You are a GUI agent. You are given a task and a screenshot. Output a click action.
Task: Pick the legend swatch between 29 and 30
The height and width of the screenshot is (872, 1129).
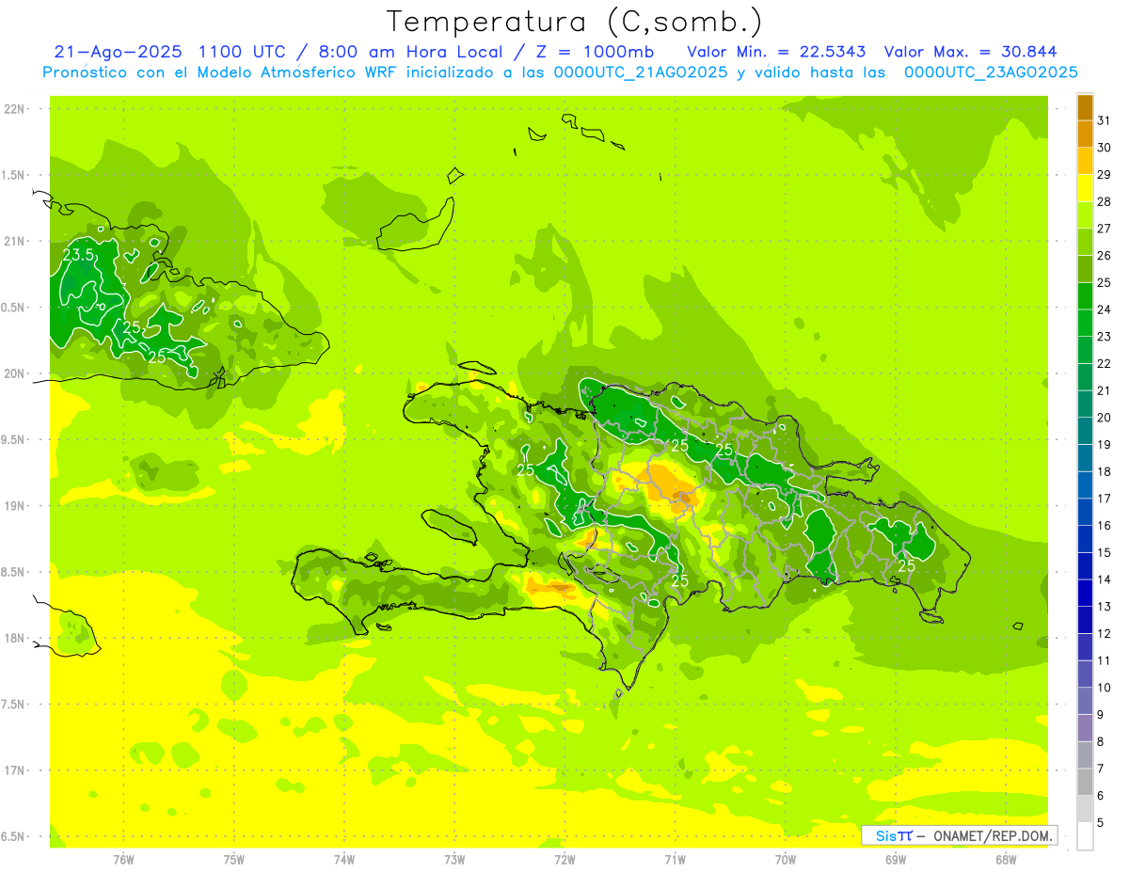point(1085,161)
